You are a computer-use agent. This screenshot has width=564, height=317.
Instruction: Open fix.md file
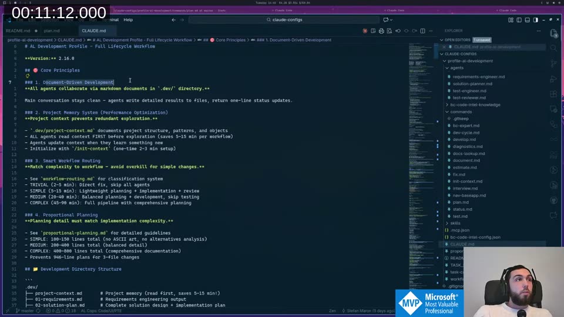click(459, 174)
